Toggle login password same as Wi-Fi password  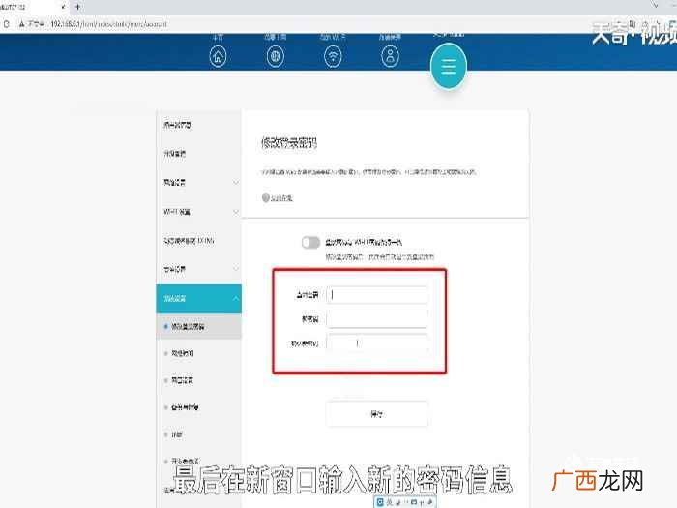[310, 242]
